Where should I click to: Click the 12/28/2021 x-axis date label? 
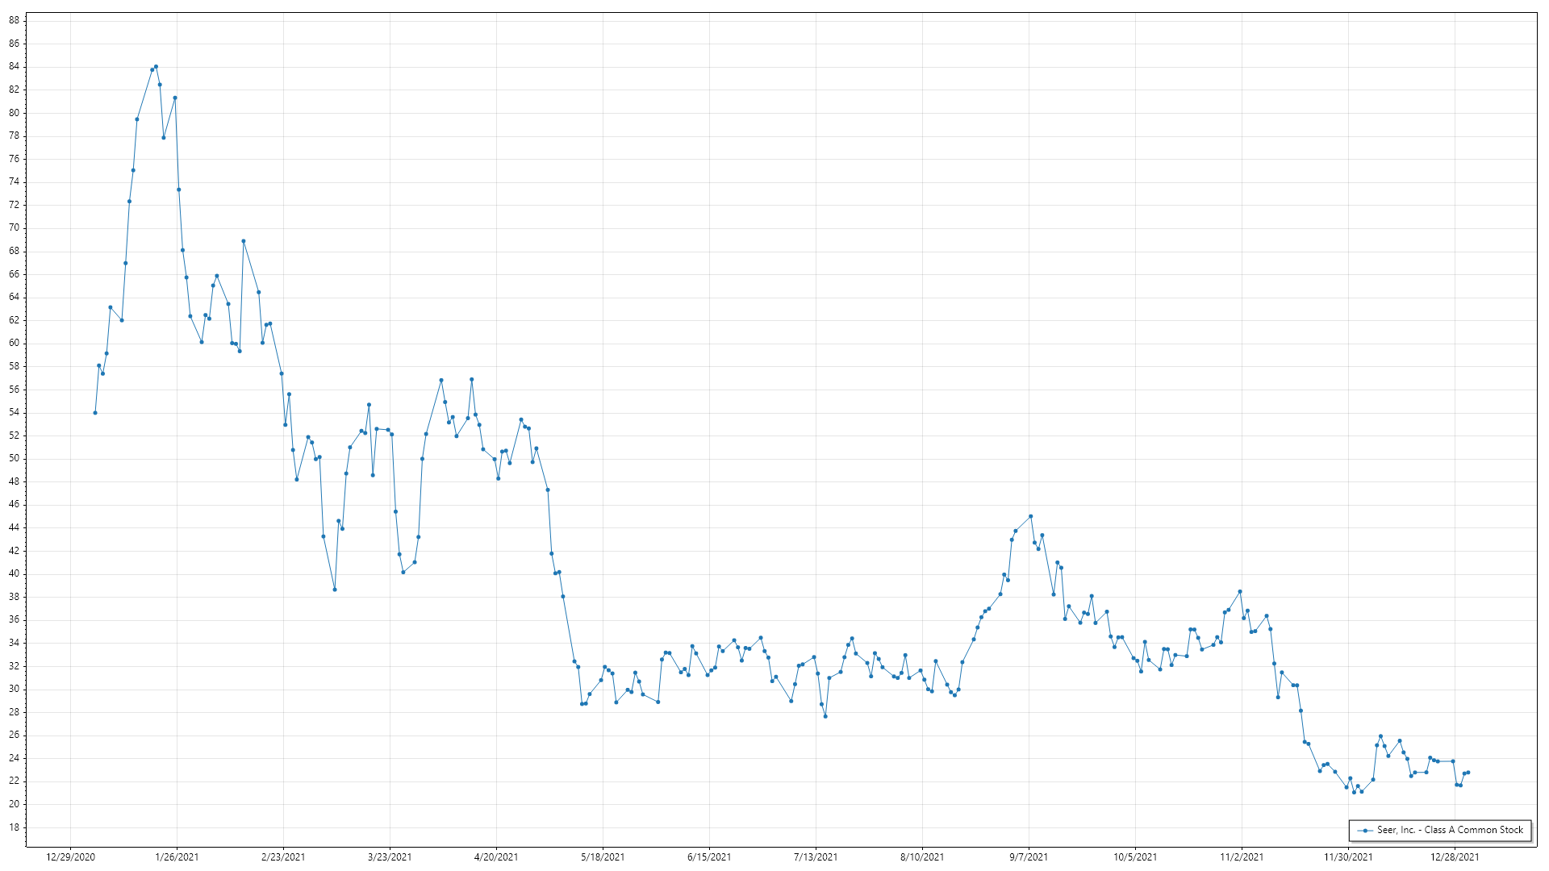1455,857
